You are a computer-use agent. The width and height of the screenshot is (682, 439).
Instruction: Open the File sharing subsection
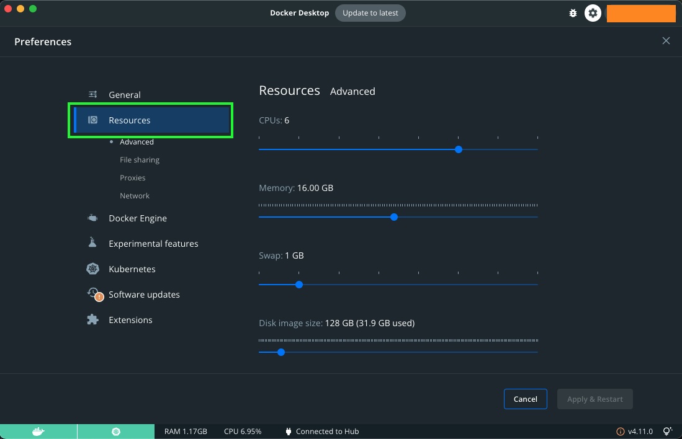(140, 160)
